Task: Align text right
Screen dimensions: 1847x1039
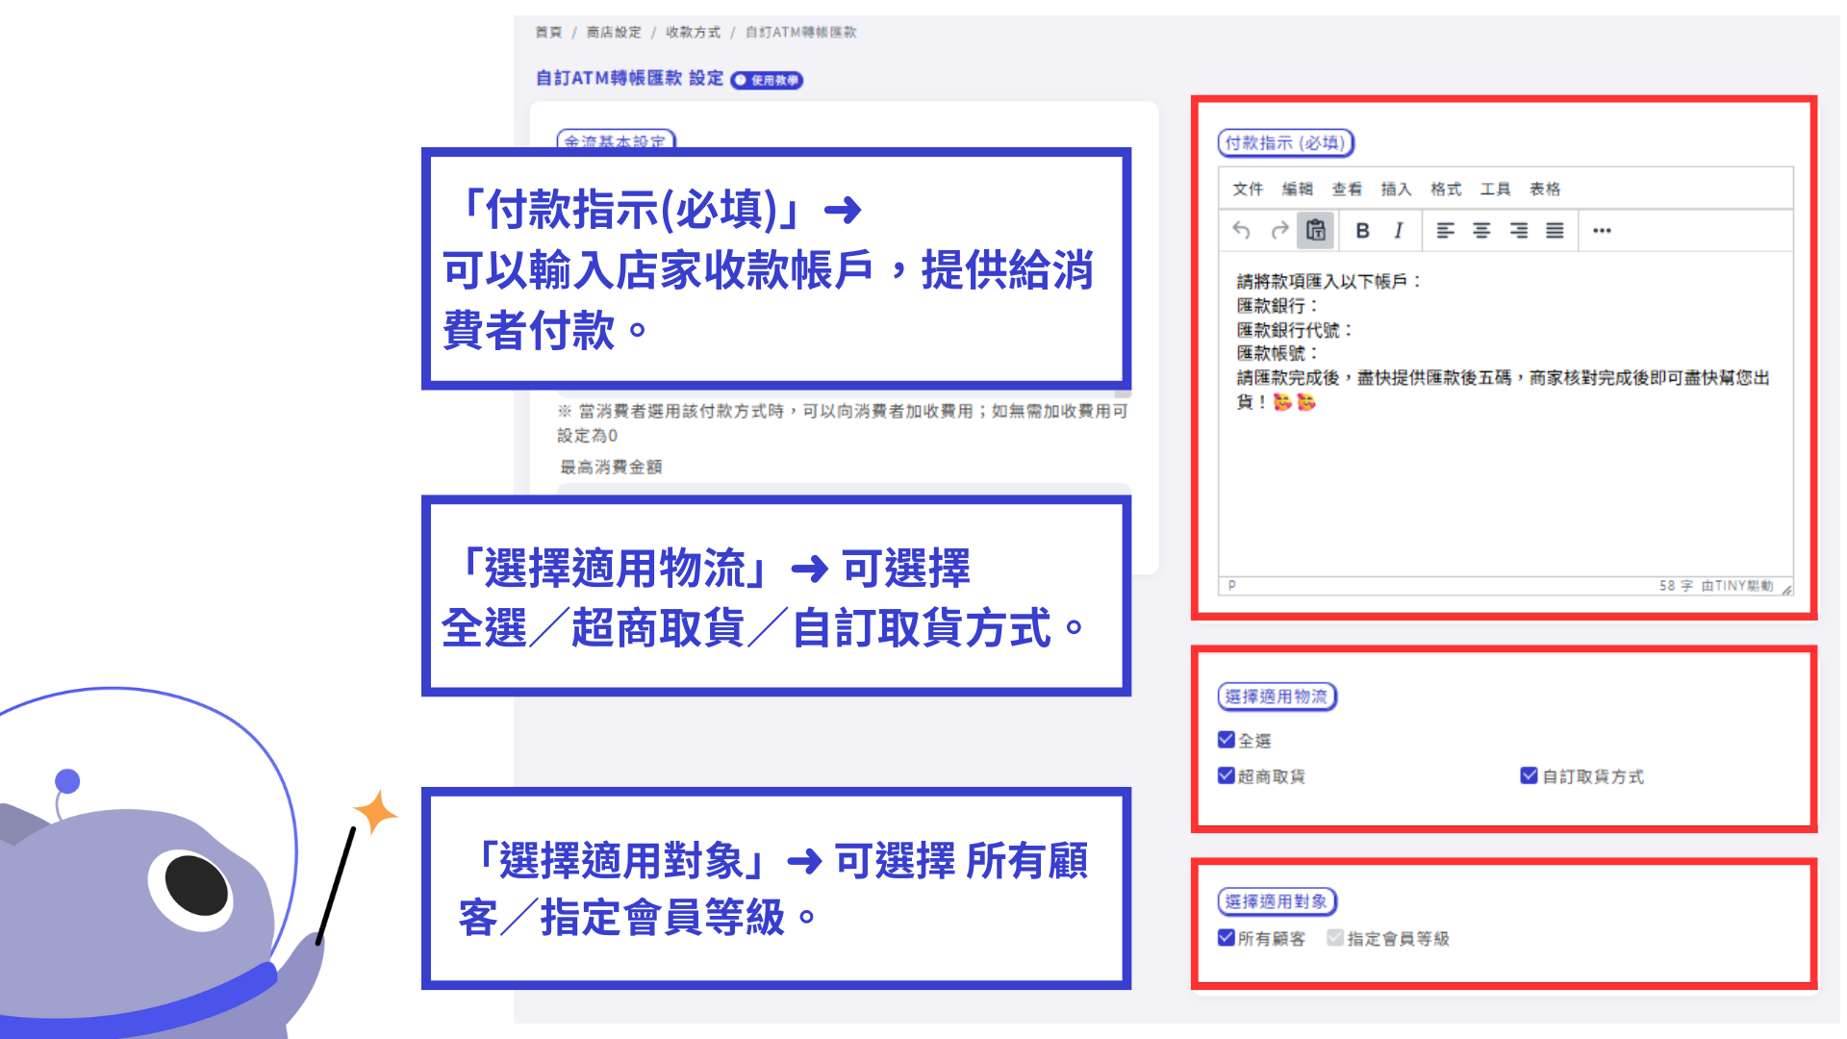Action: [x=1518, y=231]
